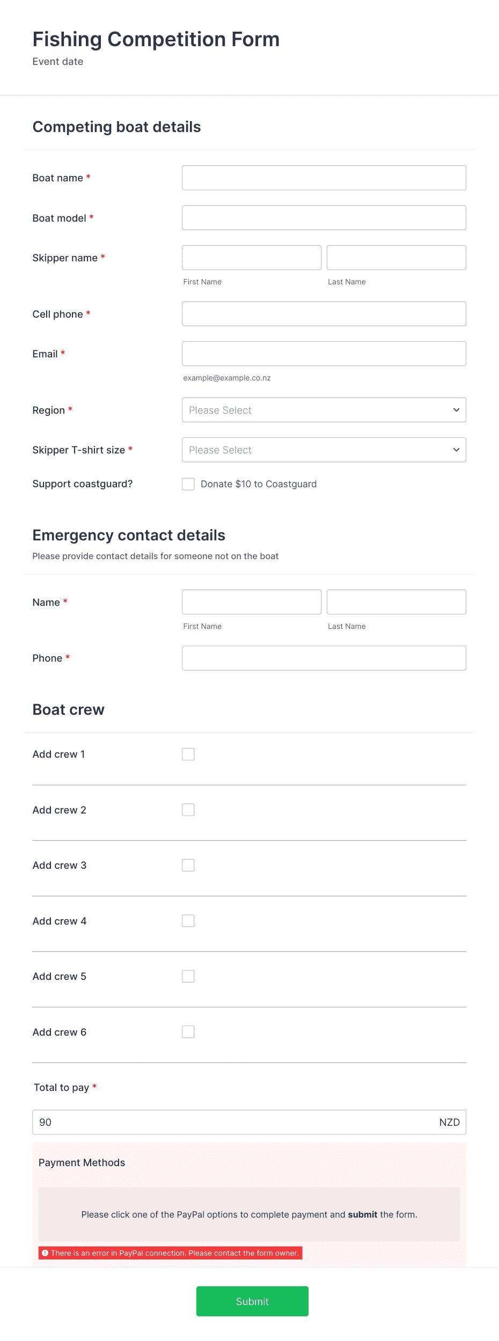Tick Donate $10 to Coastguard checkbox

[x=188, y=484]
